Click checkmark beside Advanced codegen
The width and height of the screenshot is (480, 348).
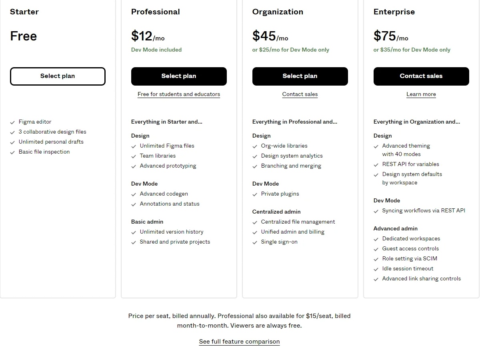click(134, 194)
